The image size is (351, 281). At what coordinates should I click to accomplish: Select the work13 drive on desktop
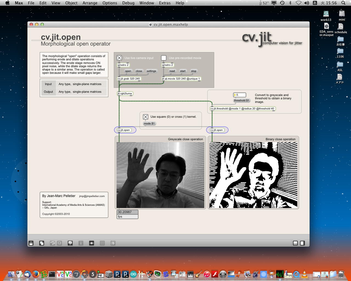pos(326,16)
